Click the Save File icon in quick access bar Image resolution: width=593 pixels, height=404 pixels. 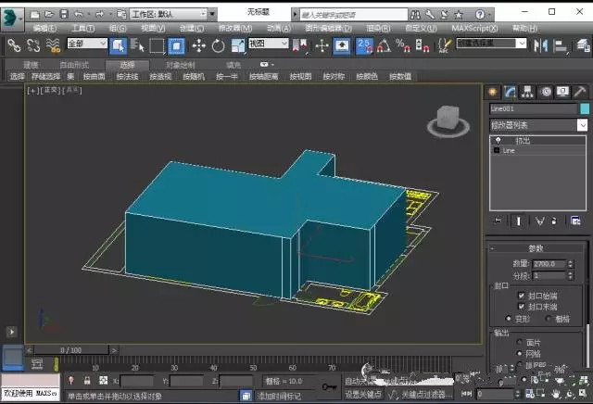(64, 15)
